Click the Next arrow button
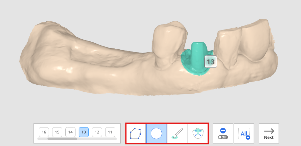The width and height of the screenshot is (301, 146). pos(269,133)
